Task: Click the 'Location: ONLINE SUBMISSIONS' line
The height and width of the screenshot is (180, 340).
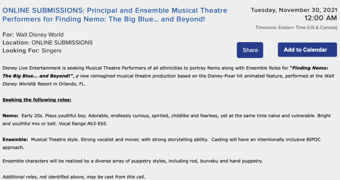Action: [48, 43]
